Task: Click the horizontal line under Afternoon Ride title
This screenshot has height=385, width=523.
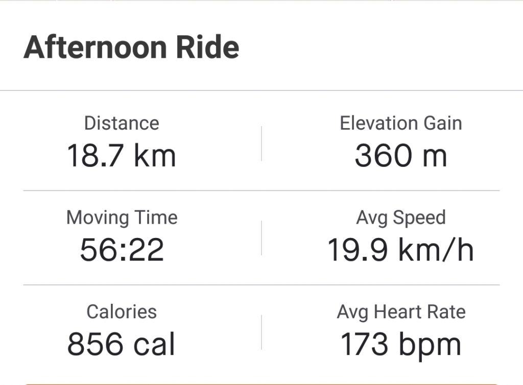Action: 261,90
